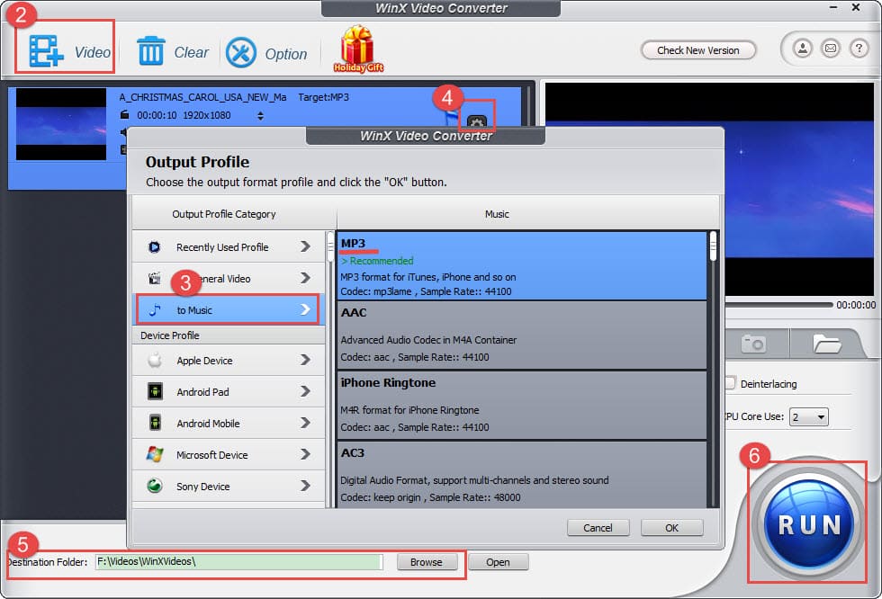This screenshot has width=882, height=599.
Task: Click the snapshot camera icon
Action: click(x=754, y=344)
